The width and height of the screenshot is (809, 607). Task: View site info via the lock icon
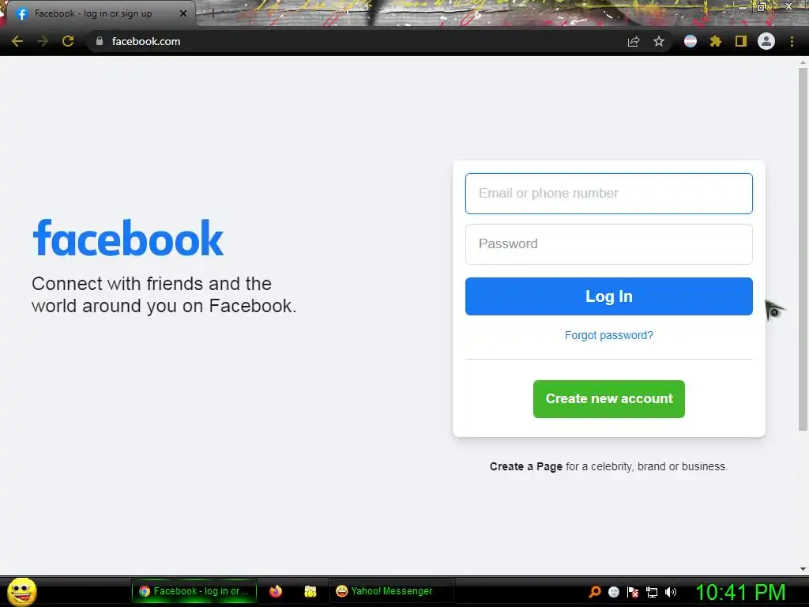(100, 41)
